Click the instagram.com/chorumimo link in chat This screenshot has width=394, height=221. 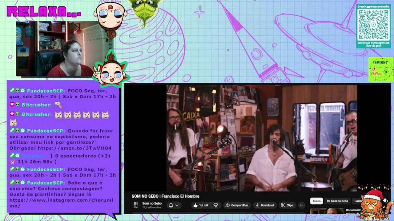click(x=61, y=203)
